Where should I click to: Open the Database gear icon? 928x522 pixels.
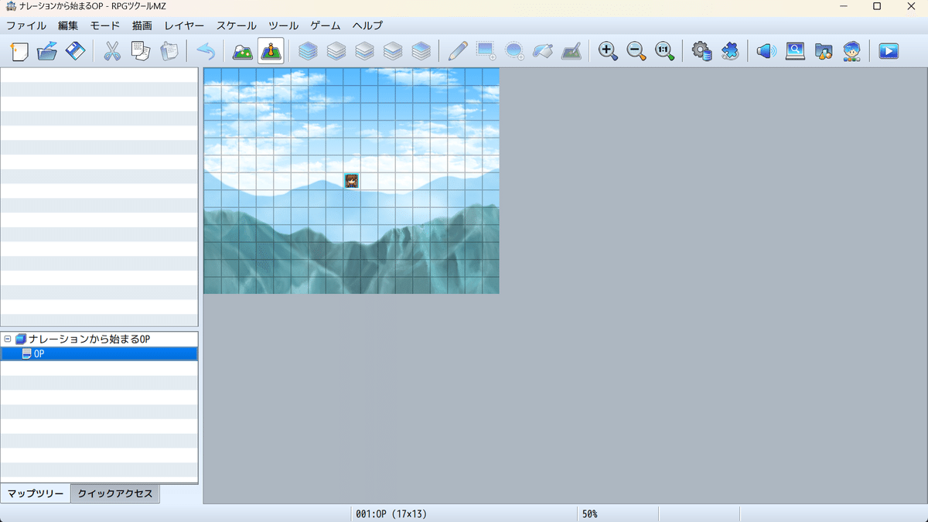point(701,52)
